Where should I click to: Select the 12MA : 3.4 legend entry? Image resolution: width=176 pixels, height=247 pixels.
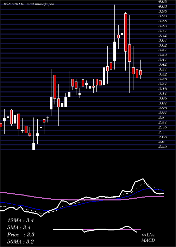point(20,221)
